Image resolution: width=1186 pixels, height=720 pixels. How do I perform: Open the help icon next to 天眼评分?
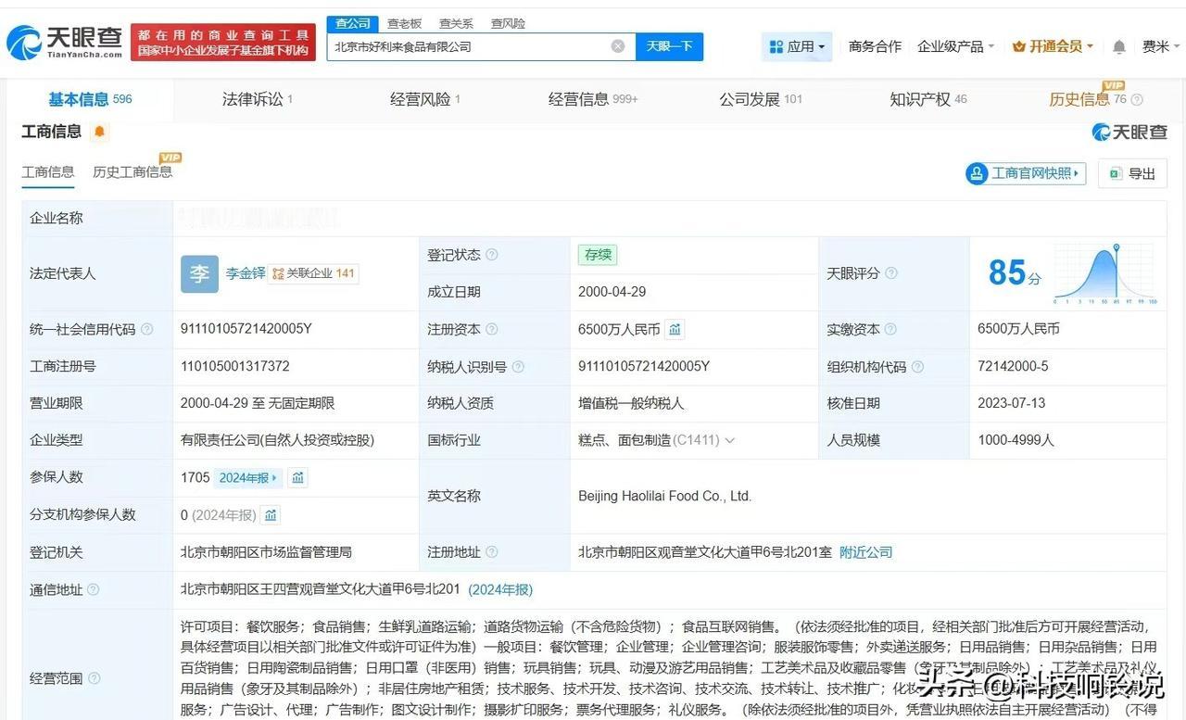(x=891, y=273)
